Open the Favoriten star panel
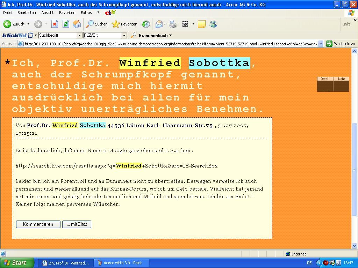The width and height of the screenshot is (358, 268). pos(124,24)
